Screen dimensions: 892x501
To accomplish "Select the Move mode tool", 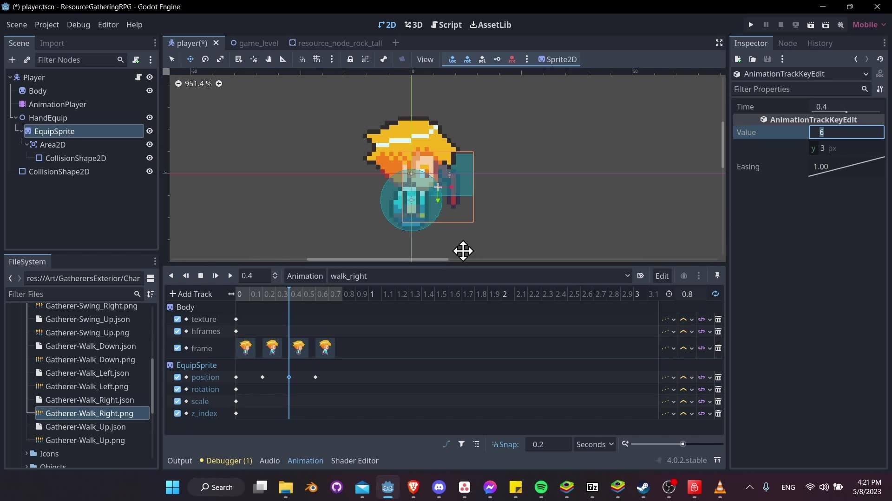I will pos(190,59).
